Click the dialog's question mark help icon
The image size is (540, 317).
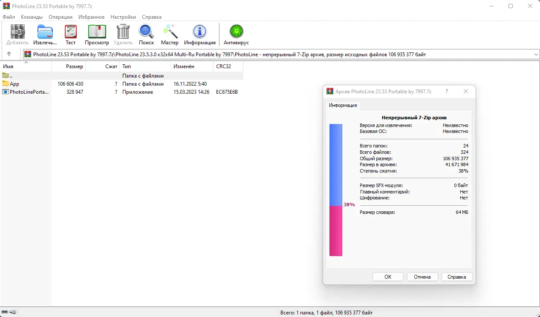446,91
